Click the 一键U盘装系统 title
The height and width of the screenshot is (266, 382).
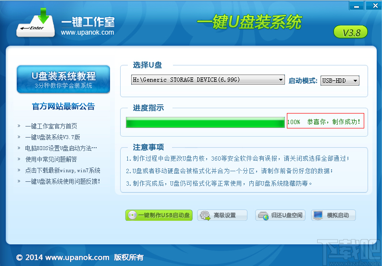pyautogui.click(x=249, y=23)
